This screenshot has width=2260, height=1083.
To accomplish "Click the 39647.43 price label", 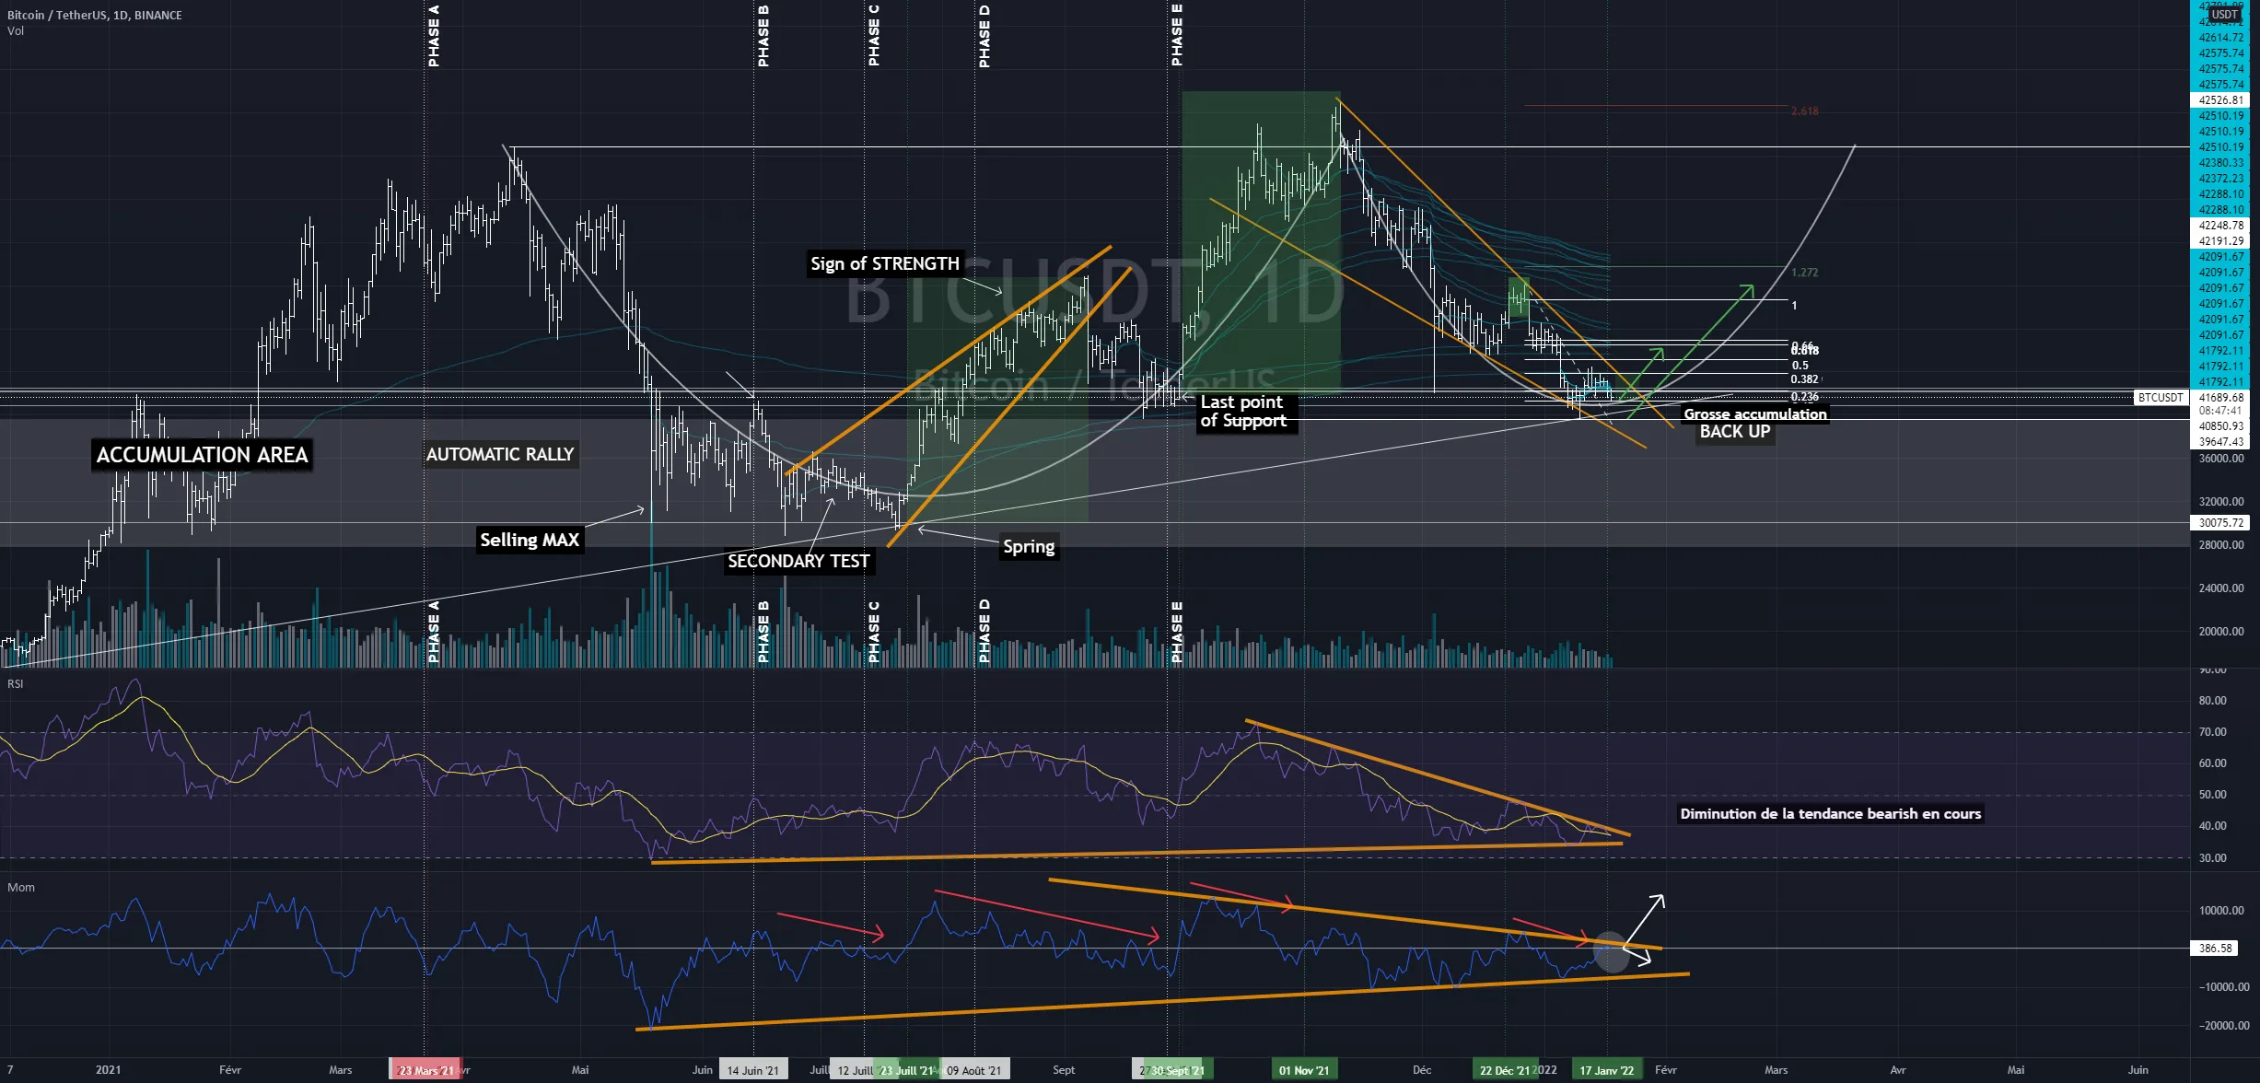I will 2221,442.
